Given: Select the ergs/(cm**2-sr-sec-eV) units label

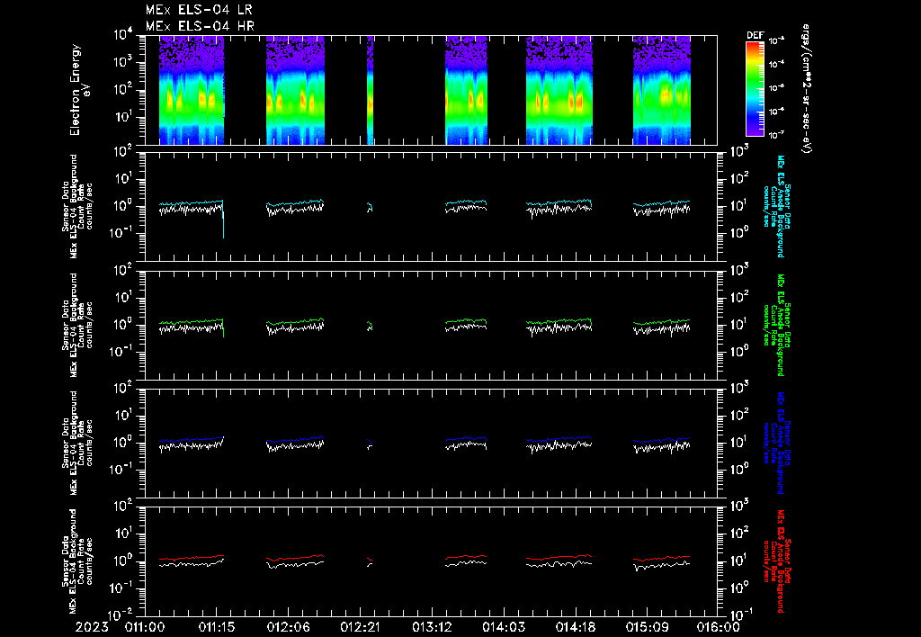Looking at the screenshot, I should point(807,89).
